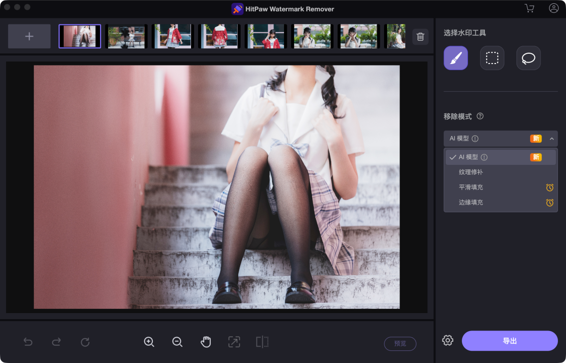Click the HitPaw app logo in title bar

[237, 9]
